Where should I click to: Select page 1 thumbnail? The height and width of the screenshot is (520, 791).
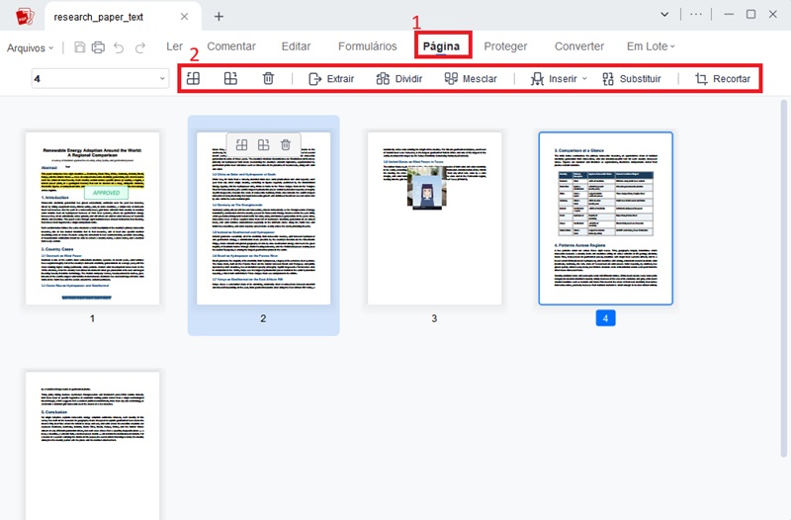tap(93, 218)
